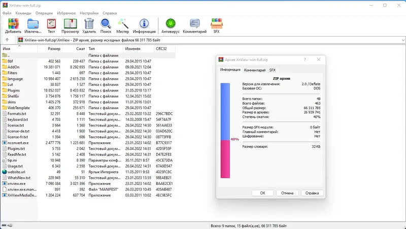Launch the Мастер (Wizard) tool
The image size is (406, 229).
point(123,23)
